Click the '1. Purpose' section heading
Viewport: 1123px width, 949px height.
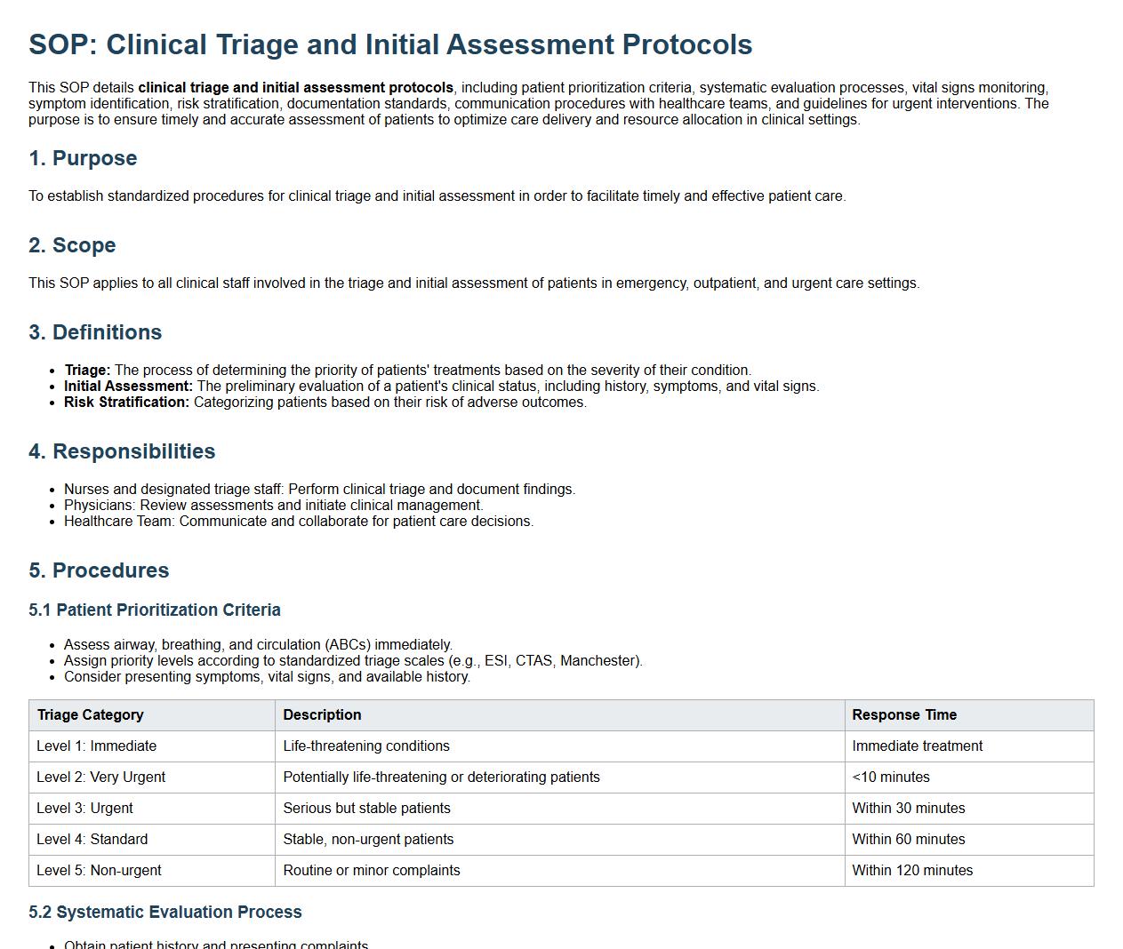coord(83,158)
